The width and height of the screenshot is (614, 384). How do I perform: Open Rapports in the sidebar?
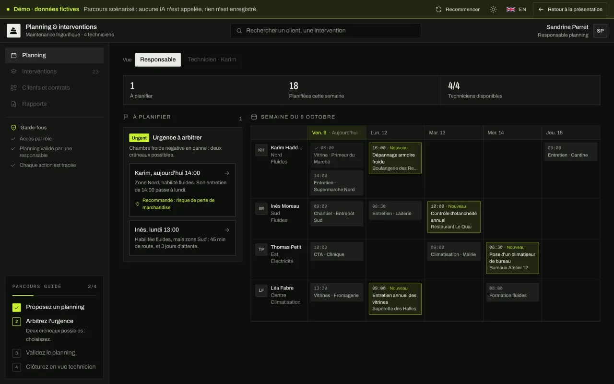[54, 104]
